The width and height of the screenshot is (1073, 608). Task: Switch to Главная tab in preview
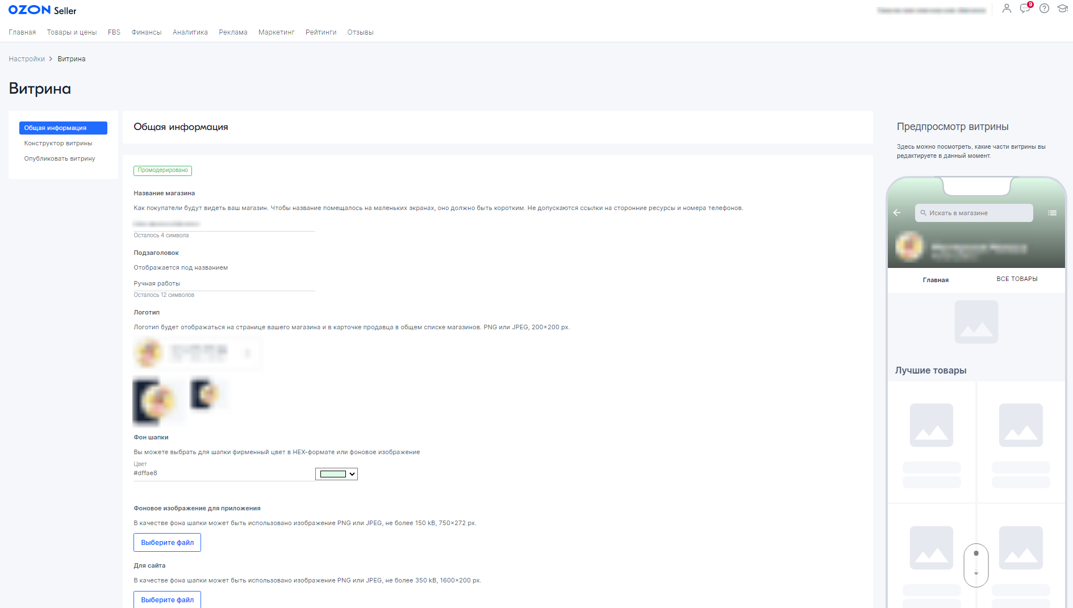[x=936, y=280]
